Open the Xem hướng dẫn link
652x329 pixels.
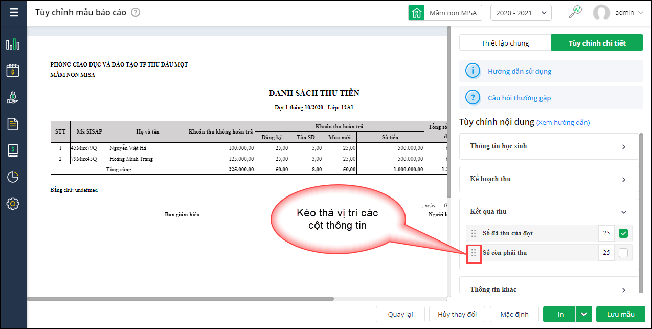pyautogui.click(x=563, y=123)
